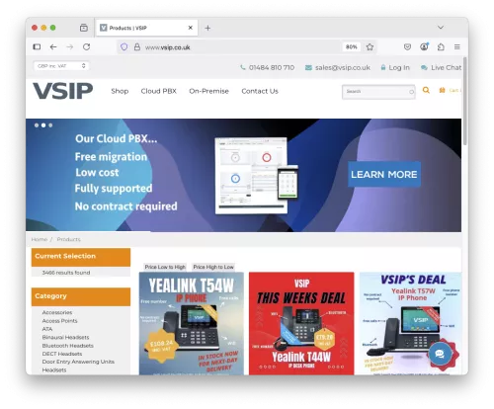
Task: Open Firefox hamburger application menu
Action: click(x=457, y=47)
